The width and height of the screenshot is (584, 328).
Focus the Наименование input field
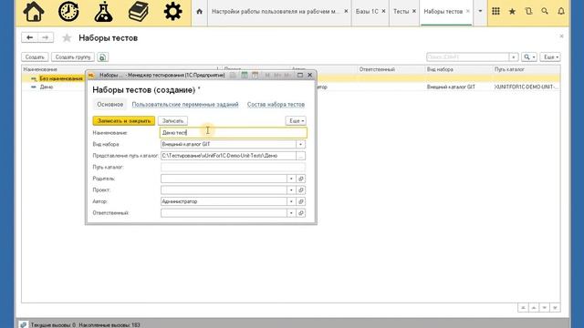(234, 133)
